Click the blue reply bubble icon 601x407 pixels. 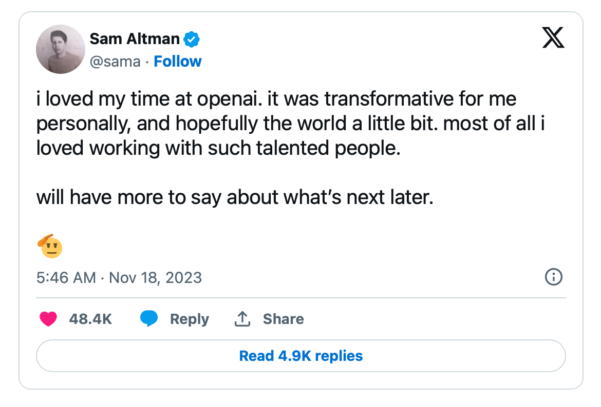coord(149,319)
